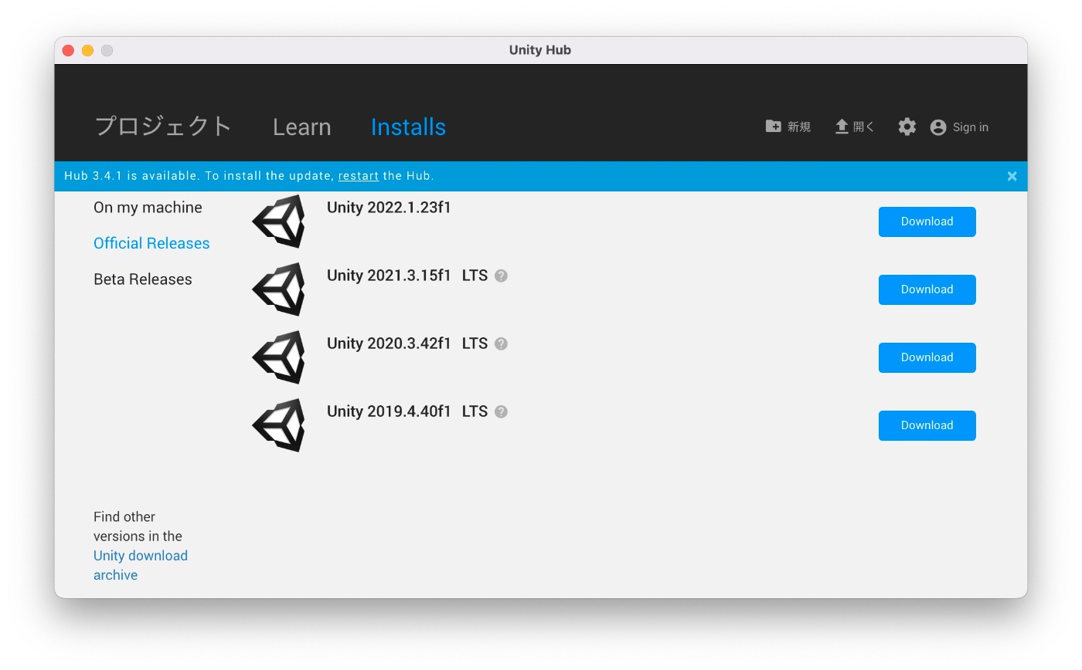Viewport: 1082px width, 670px height.
Task: Click the 新規 label to create project
Action: click(x=799, y=127)
